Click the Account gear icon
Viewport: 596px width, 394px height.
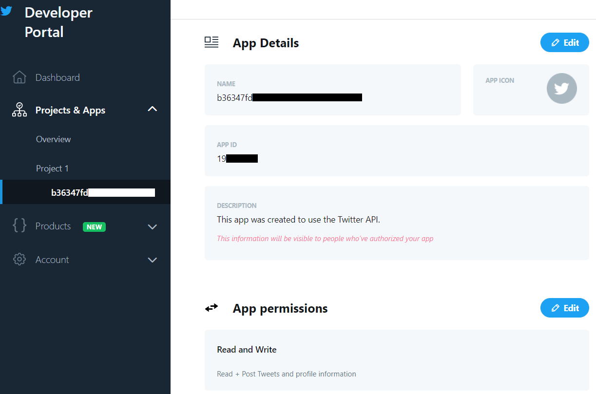pyautogui.click(x=19, y=260)
